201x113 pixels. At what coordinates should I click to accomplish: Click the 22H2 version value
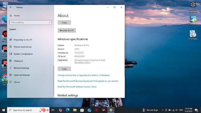point(77,49)
